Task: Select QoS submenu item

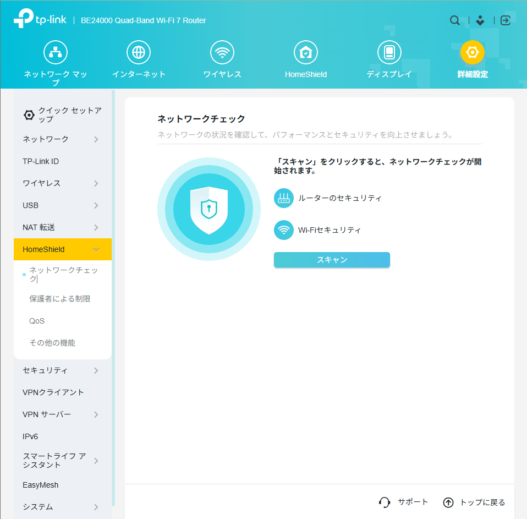Action: tap(37, 321)
